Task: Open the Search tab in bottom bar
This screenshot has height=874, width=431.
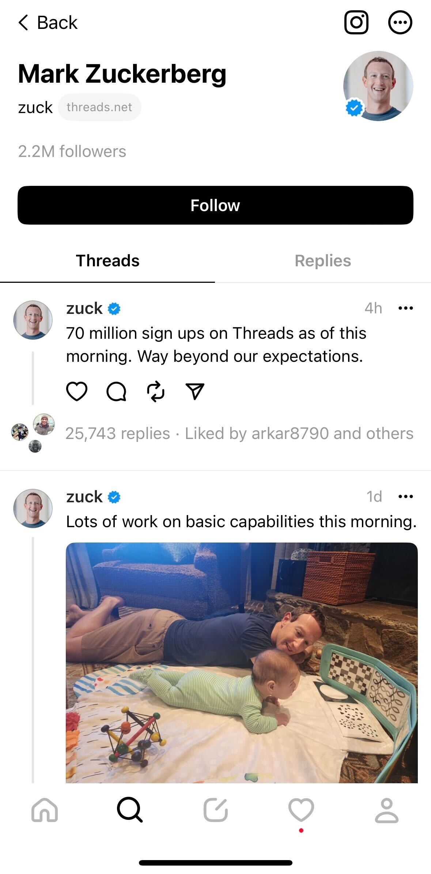Action: [x=129, y=810]
